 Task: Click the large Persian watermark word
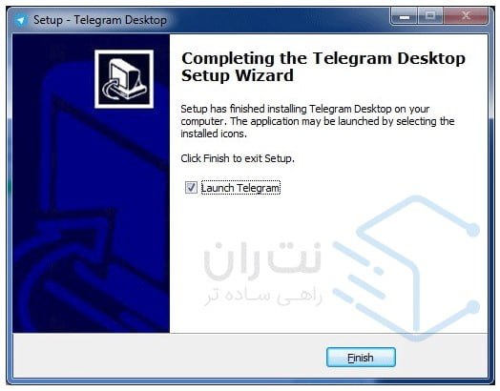(x=262, y=261)
